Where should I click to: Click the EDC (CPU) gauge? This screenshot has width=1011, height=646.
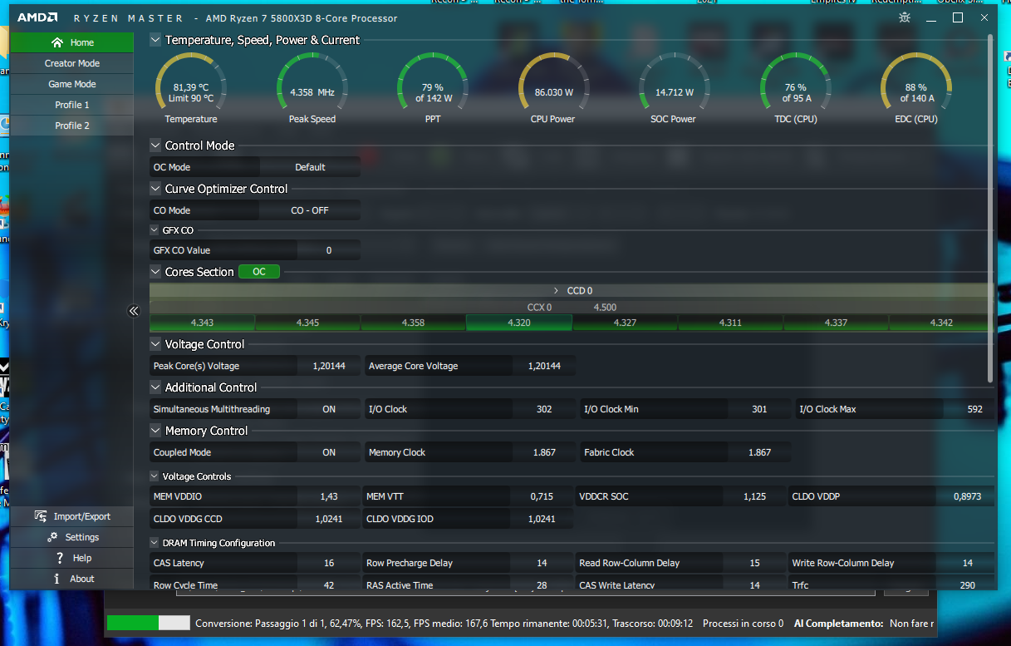(x=916, y=88)
